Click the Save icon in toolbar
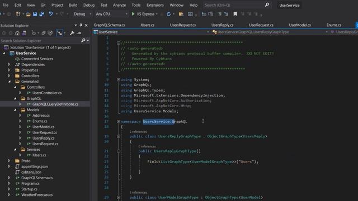The image size is (358, 201). (35, 14)
